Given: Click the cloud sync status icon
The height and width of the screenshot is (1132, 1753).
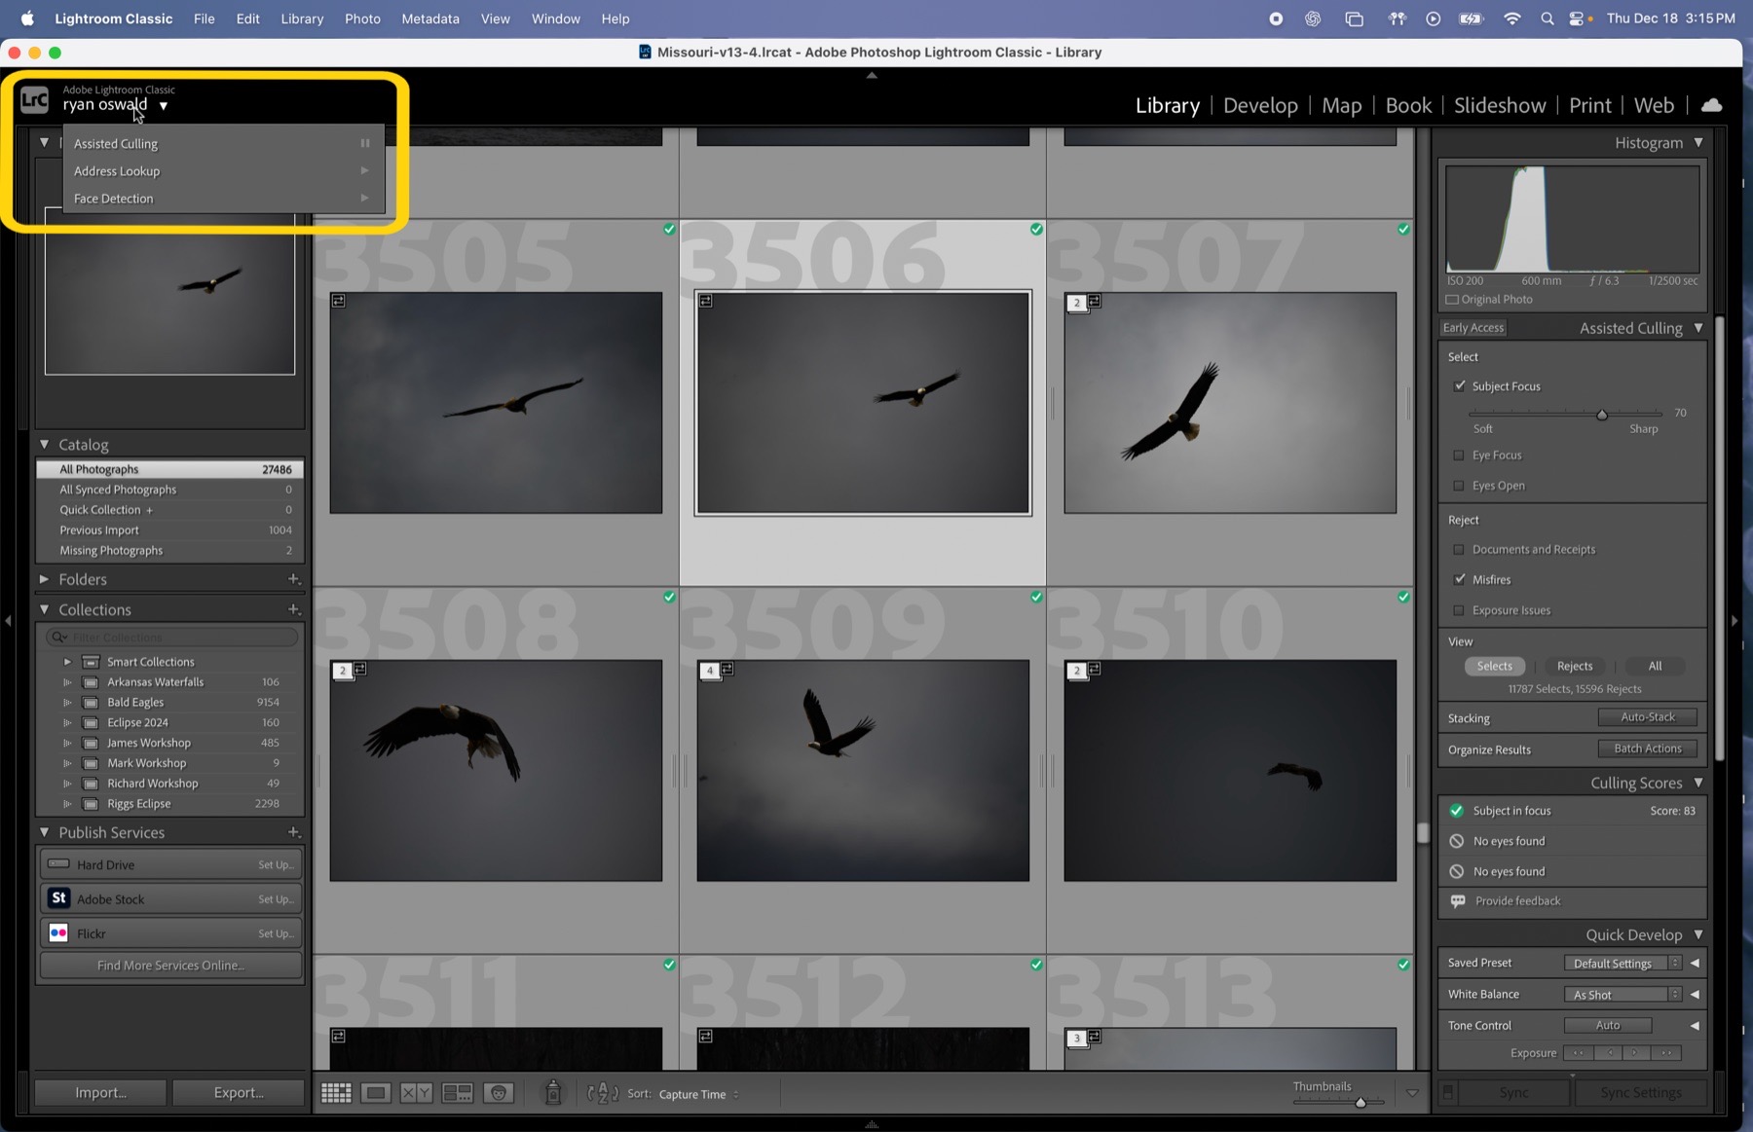Looking at the screenshot, I should 1711,105.
